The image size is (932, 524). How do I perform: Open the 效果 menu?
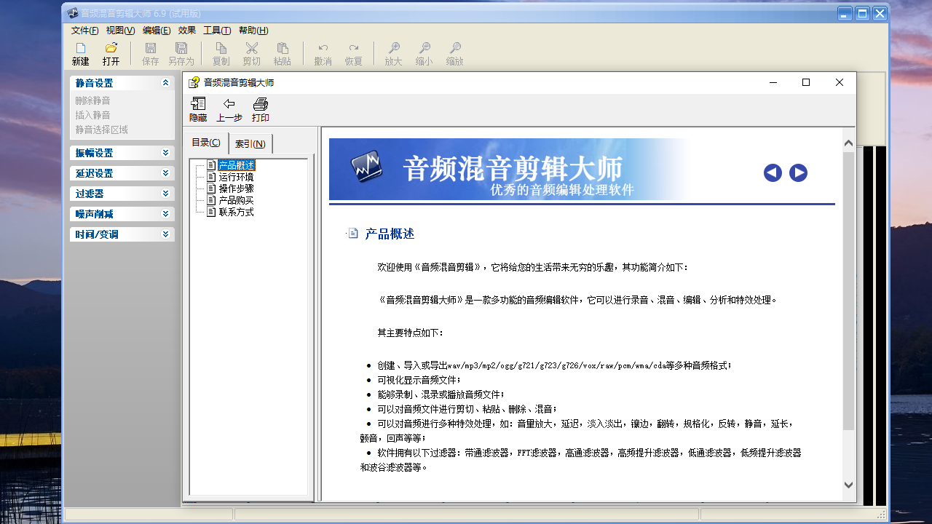[186, 31]
